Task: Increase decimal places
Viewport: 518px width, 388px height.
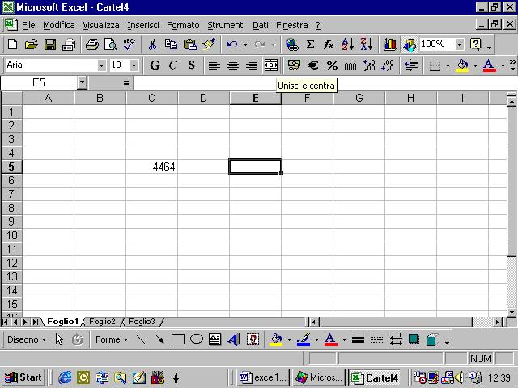Action: pos(369,65)
